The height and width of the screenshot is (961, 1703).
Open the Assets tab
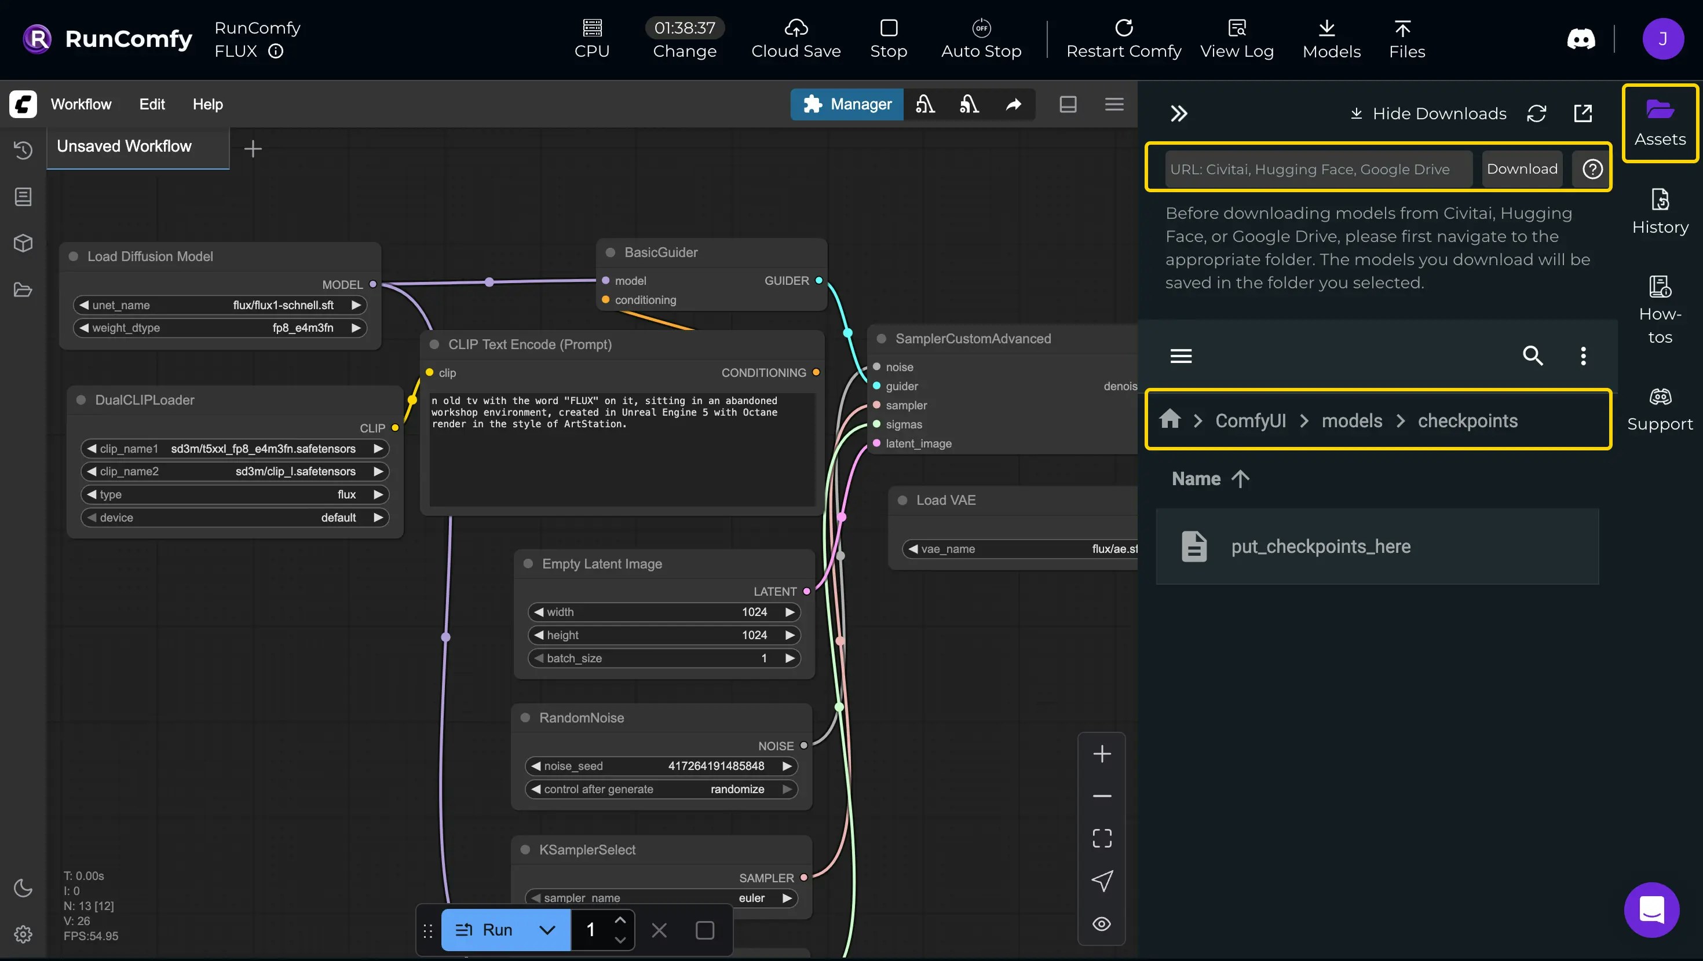pyautogui.click(x=1660, y=123)
